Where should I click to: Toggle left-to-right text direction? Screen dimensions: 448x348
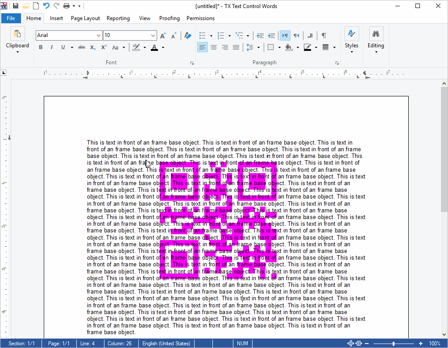[285, 35]
